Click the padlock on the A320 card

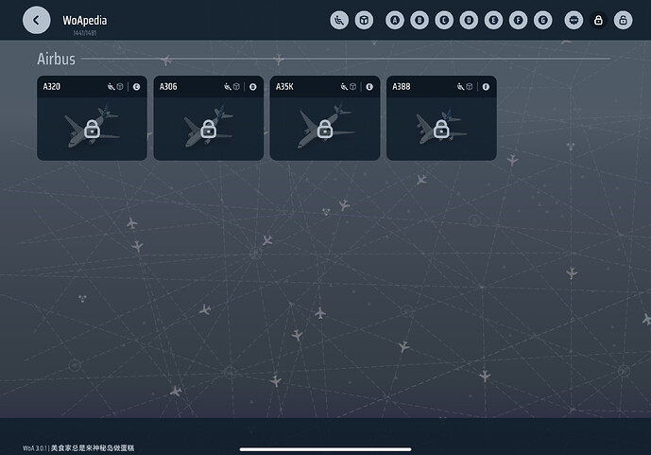(x=93, y=129)
